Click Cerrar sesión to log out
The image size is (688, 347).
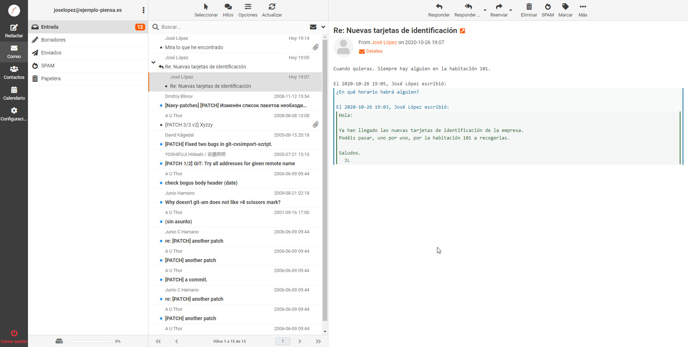tap(14, 337)
